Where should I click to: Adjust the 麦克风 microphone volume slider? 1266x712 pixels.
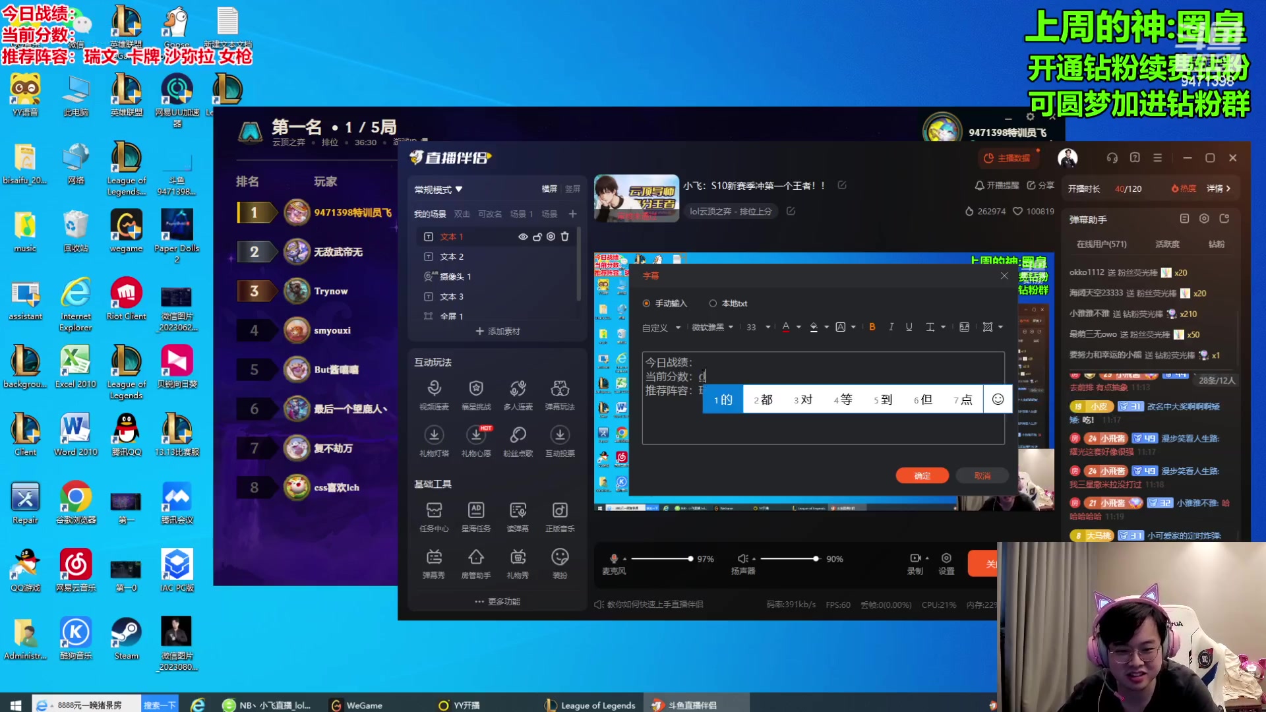(x=690, y=559)
